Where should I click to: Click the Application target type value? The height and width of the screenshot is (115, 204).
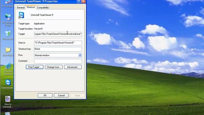(39, 24)
